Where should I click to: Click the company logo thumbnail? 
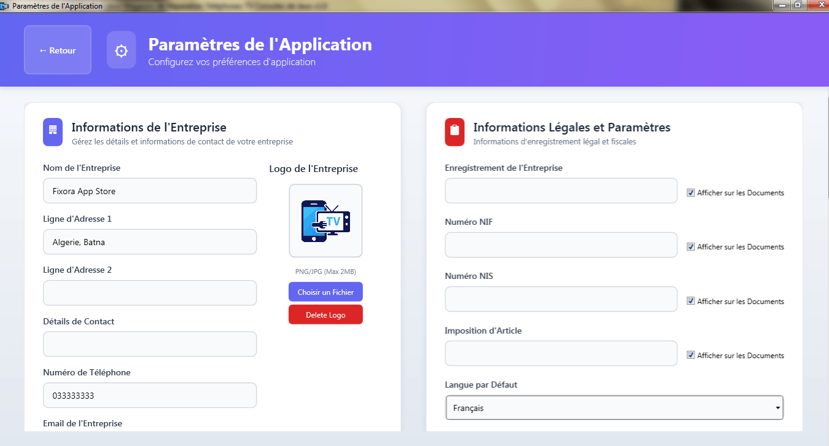325,221
